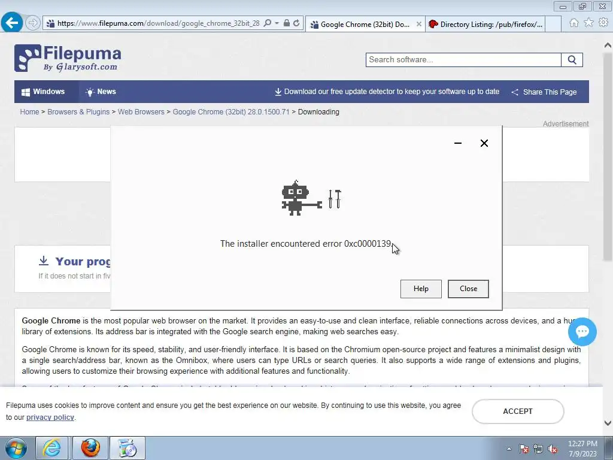613x460 pixels.
Task: Open Internet Explorer from taskbar
Action: click(51, 448)
